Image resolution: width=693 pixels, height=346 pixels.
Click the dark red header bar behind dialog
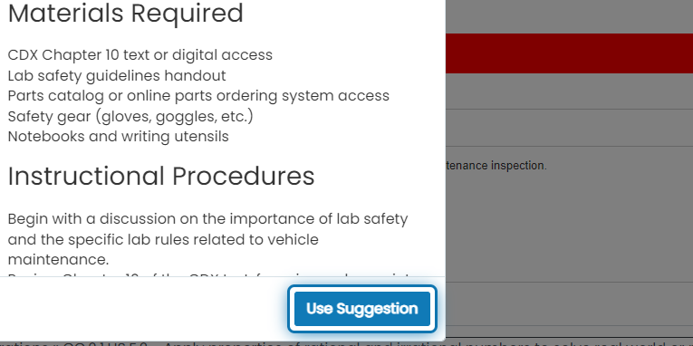pos(569,53)
